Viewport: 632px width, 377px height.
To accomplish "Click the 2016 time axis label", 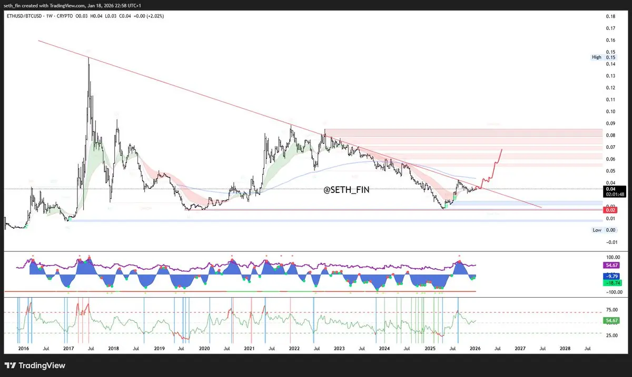I will (x=23, y=349).
